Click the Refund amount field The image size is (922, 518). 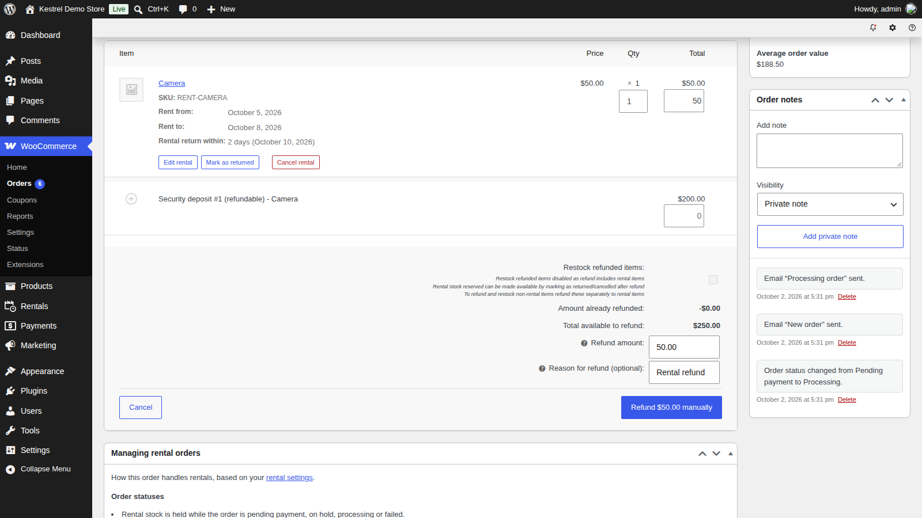[684, 347]
